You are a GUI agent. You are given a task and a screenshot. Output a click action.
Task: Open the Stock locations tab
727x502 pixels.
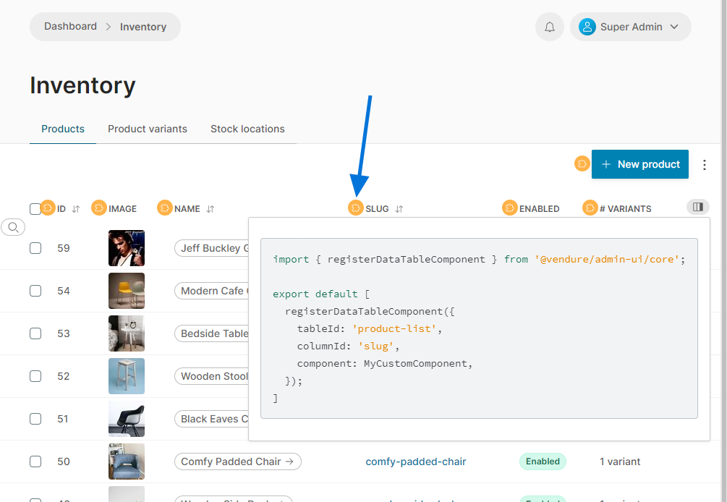pyautogui.click(x=247, y=129)
